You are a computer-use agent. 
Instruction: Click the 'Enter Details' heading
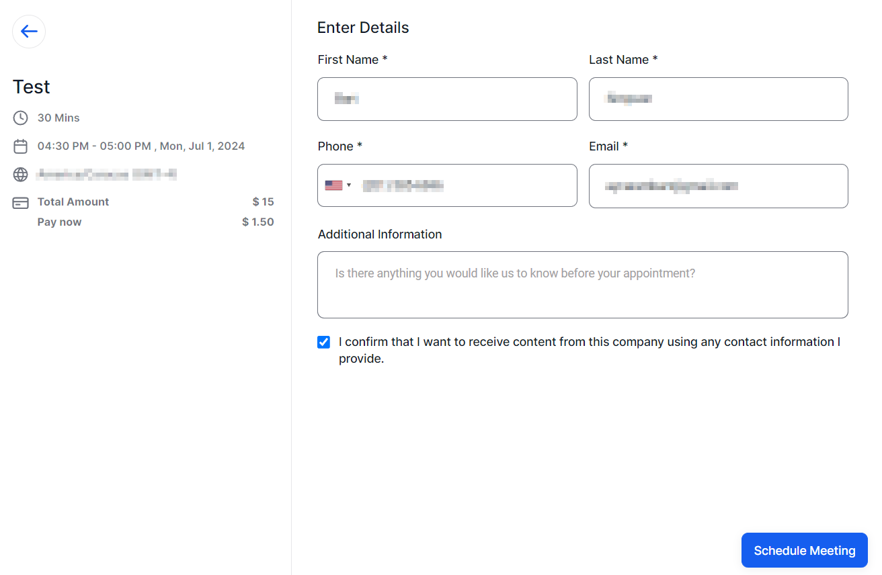[363, 28]
